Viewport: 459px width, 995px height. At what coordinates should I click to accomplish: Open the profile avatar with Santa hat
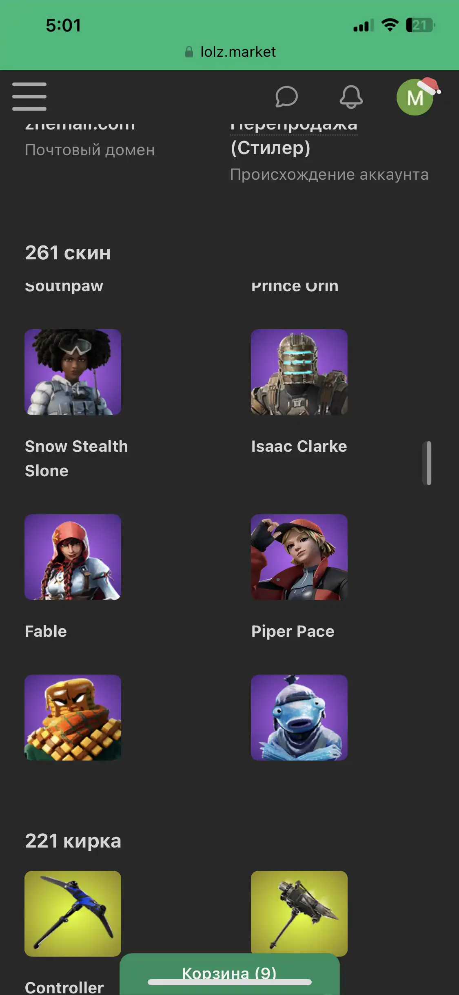416,97
